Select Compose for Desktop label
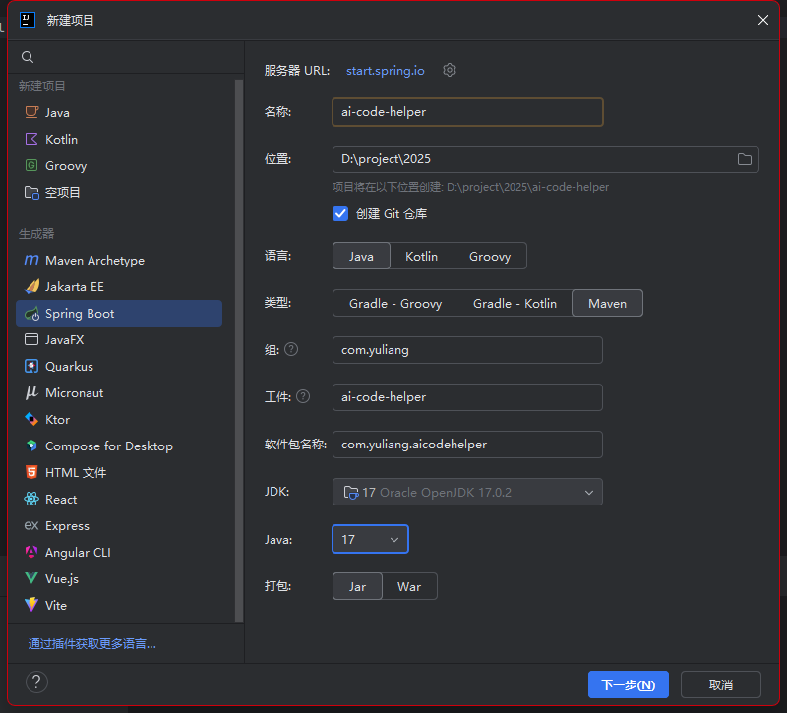This screenshot has height=713, width=787. coord(109,446)
